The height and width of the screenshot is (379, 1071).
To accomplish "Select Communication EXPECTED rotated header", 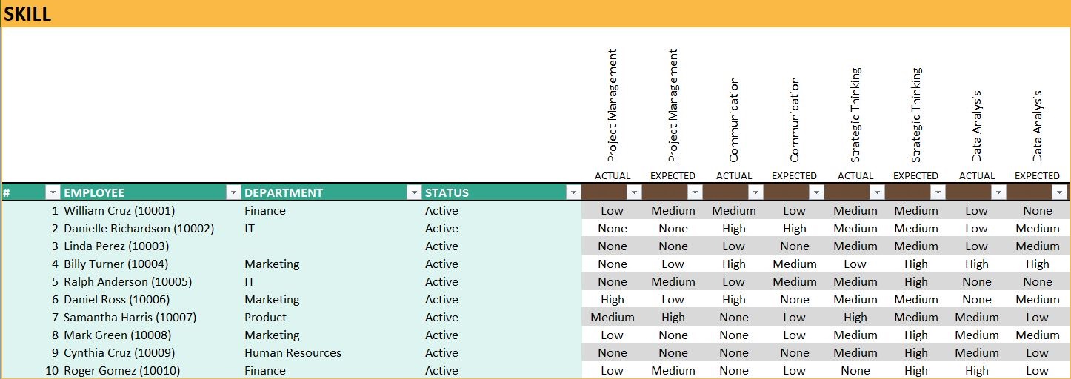I will [795, 119].
